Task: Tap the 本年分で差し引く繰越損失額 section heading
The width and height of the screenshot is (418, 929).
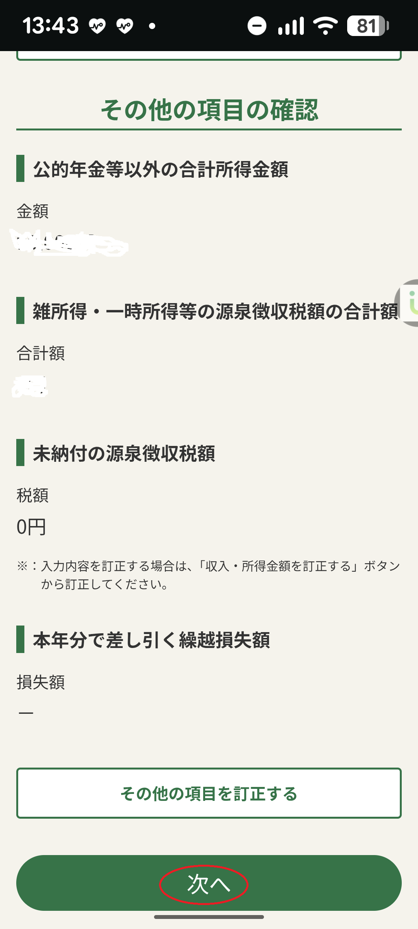Action: click(x=151, y=640)
